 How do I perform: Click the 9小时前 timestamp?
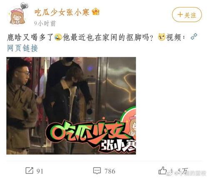(x=45, y=23)
